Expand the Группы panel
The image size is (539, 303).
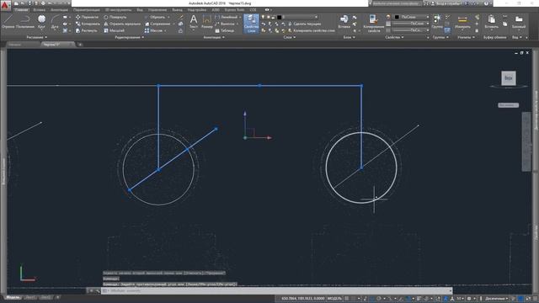(440, 37)
